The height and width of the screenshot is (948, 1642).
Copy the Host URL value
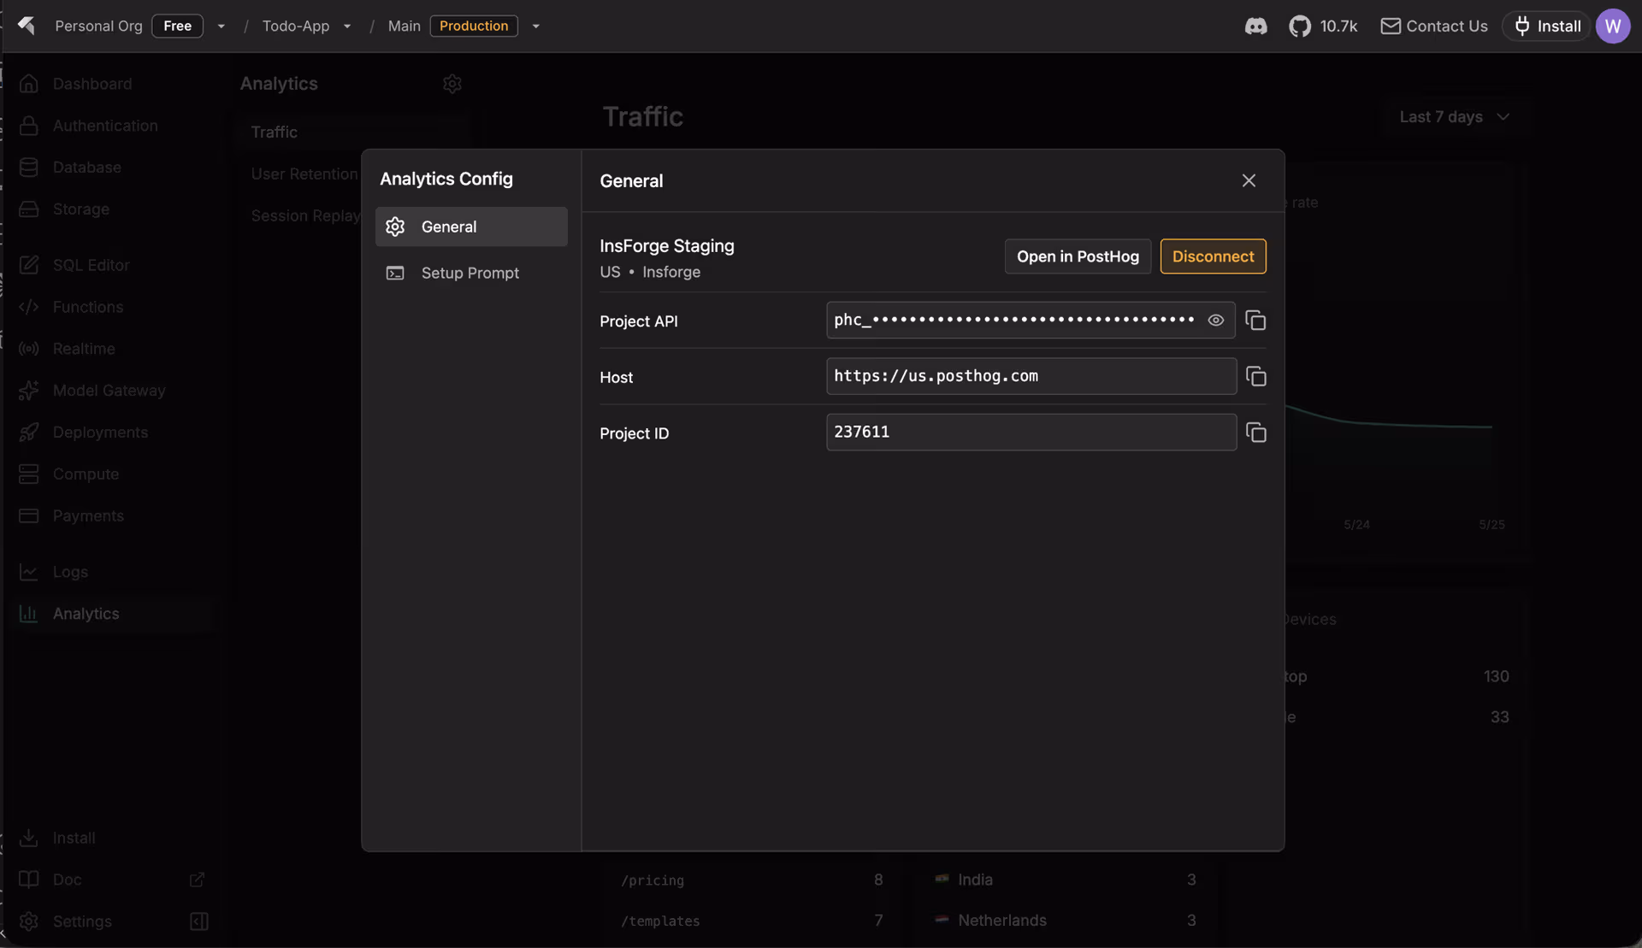pyautogui.click(x=1255, y=377)
